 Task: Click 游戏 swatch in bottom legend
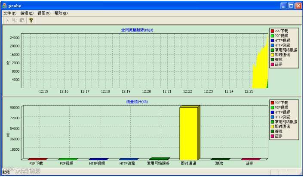tap(272, 131)
